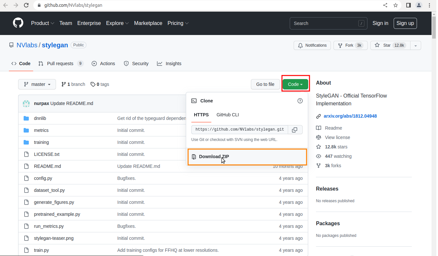This screenshot has height=256, width=438.
Task: Open nurpax avatar next to commit
Action: pos(26,103)
